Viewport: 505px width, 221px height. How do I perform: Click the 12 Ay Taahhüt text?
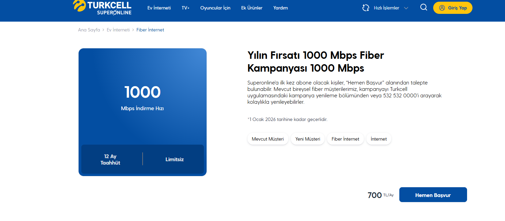point(110,159)
